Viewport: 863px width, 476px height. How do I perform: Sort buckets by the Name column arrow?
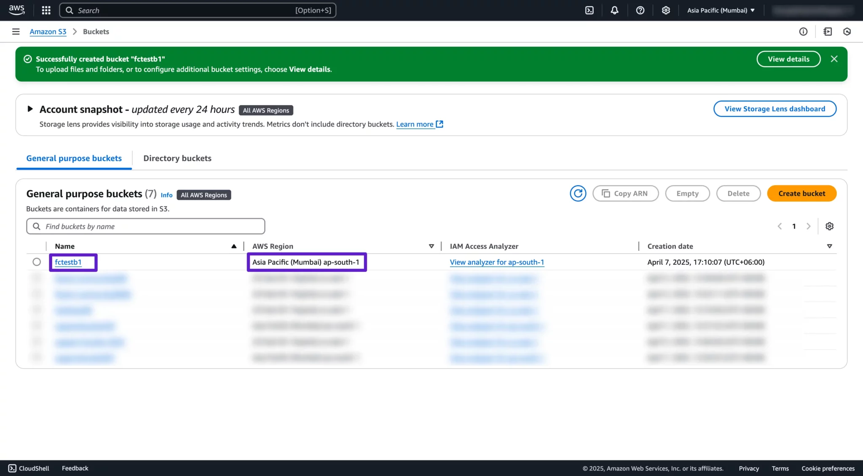tap(234, 246)
